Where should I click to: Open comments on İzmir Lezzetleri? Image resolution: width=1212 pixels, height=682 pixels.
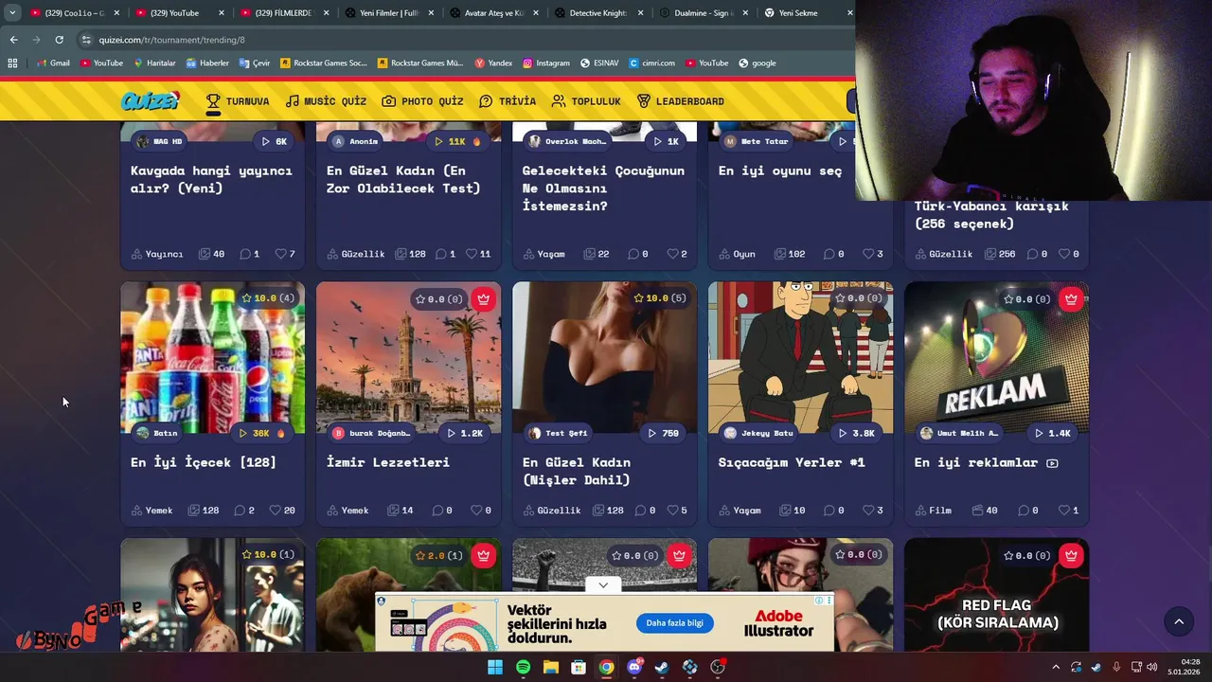442,510
